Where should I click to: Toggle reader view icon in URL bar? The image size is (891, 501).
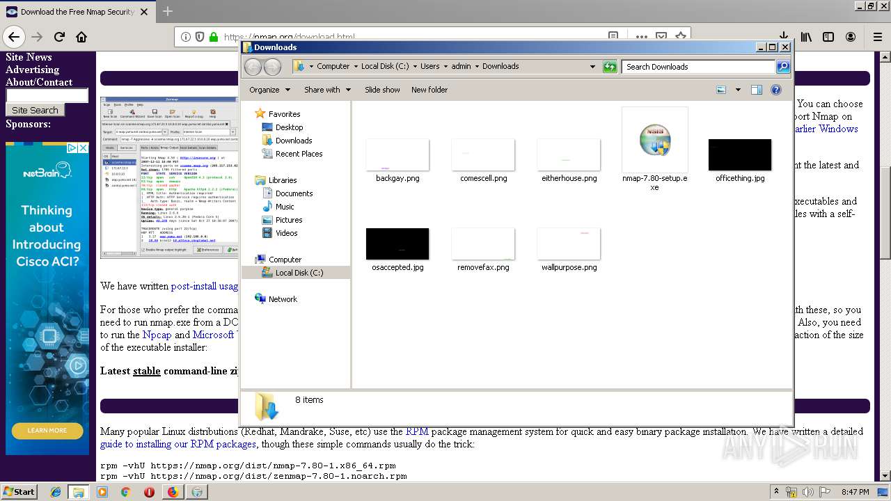[x=613, y=36]
